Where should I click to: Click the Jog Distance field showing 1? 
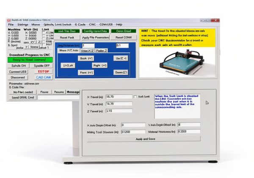pyautogui.click(x=88, y=46)
